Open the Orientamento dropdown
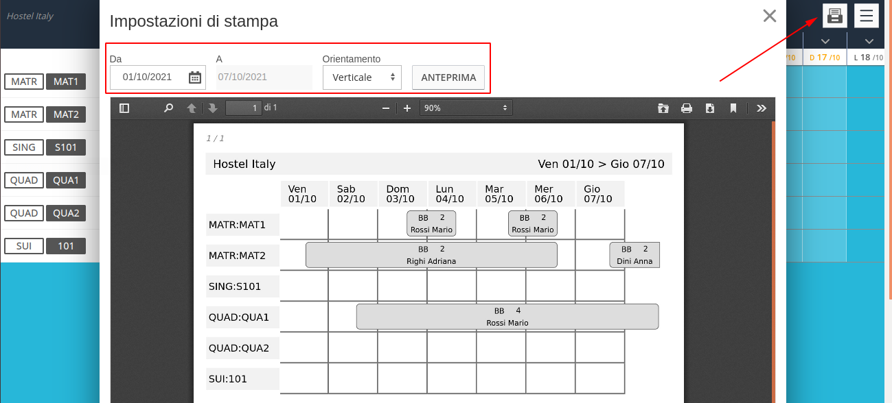This screenshot has width=892, height=403. 362,77
